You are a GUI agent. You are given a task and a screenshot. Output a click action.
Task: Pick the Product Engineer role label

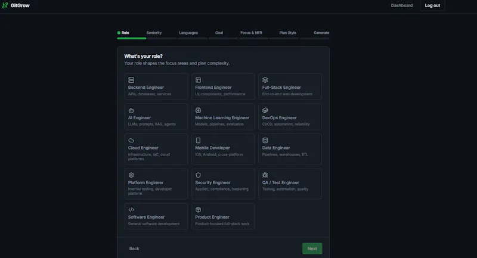[212, 217]
